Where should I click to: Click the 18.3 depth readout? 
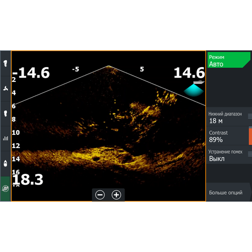pyautogui.click(x=28, y=180)
